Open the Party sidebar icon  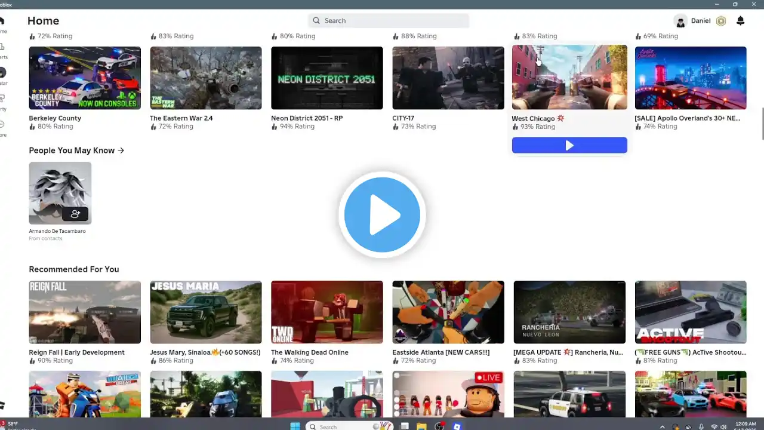[2, 99]
